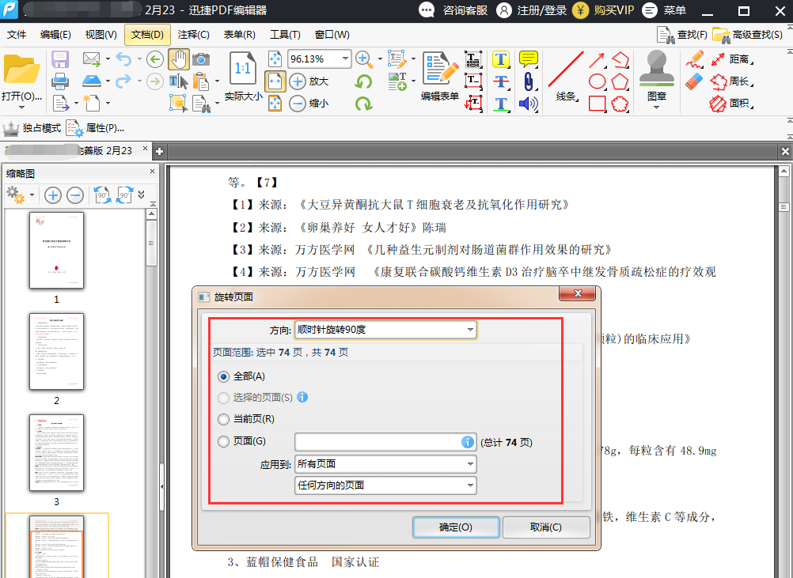The image size is (793, 578).
Task: Open the 文件 menu
Action: (x=16, y=34)
